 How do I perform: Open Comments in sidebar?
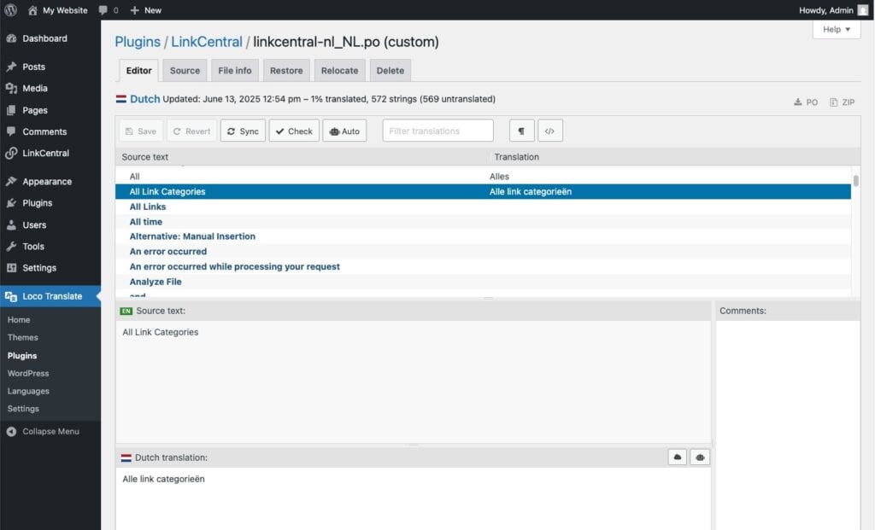[x=50, y=131]
